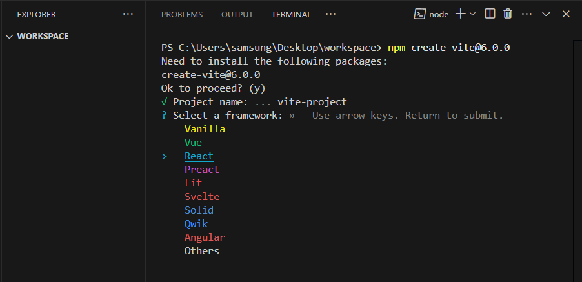Select the TERMINAL tab
The height and width of the screenshot is (282, 582).
292,14
